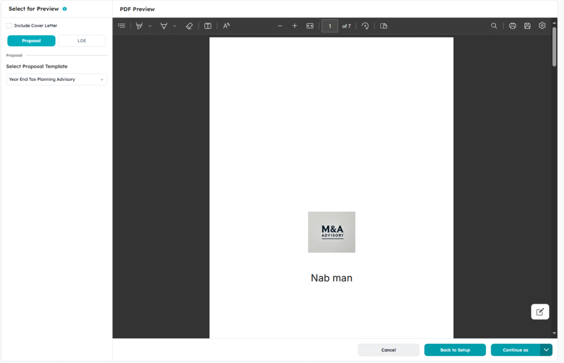Click the zoom out minus icon
The width and height of the screenshot is (564, 363).
(x=280, y=26)
